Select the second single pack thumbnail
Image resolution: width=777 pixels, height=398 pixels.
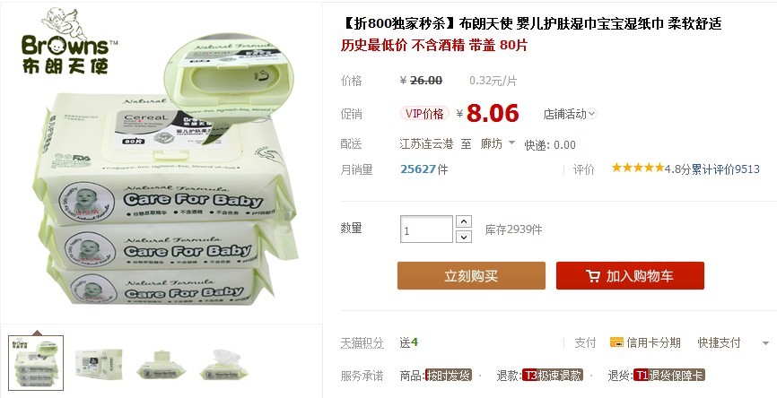(99, 364)
